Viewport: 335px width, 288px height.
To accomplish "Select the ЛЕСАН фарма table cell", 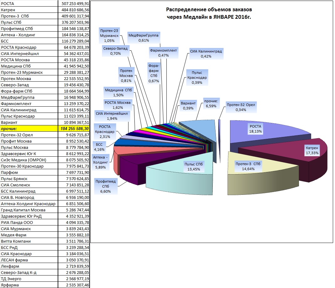I will pos(29,260).
